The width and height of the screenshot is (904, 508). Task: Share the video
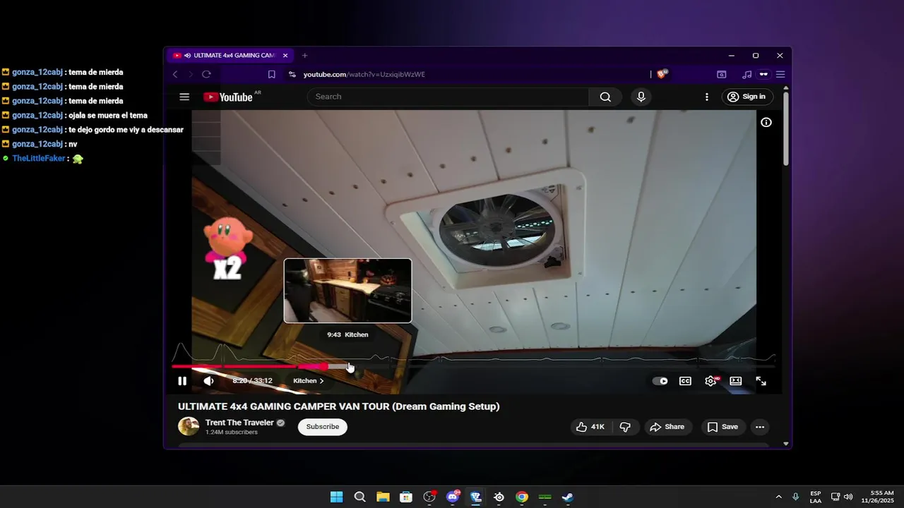[x=668, y=427]
